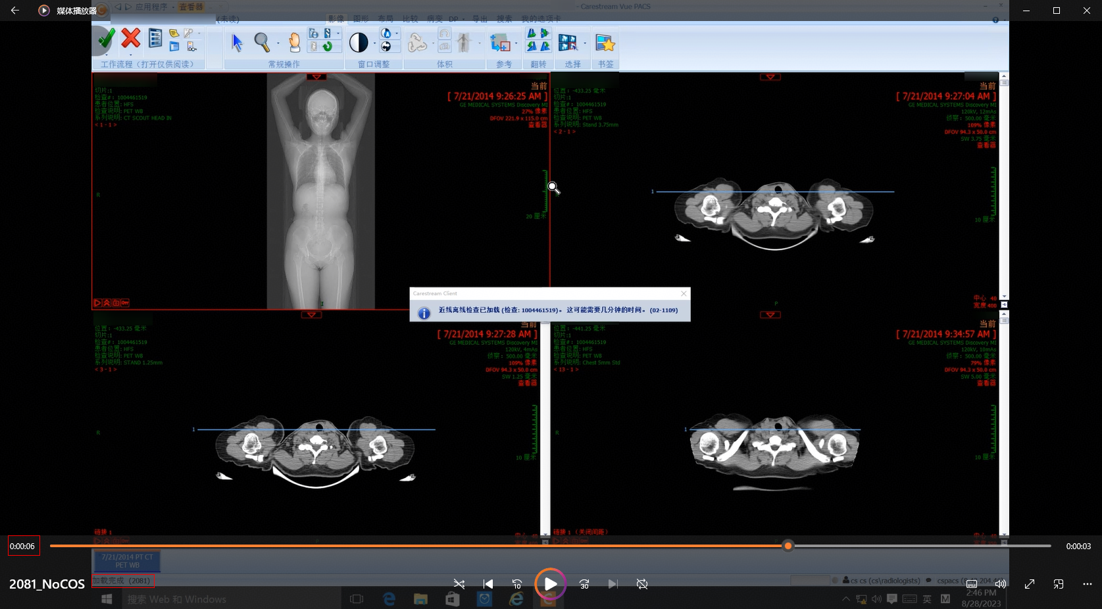Switch to mini player view

point(1059,584)
